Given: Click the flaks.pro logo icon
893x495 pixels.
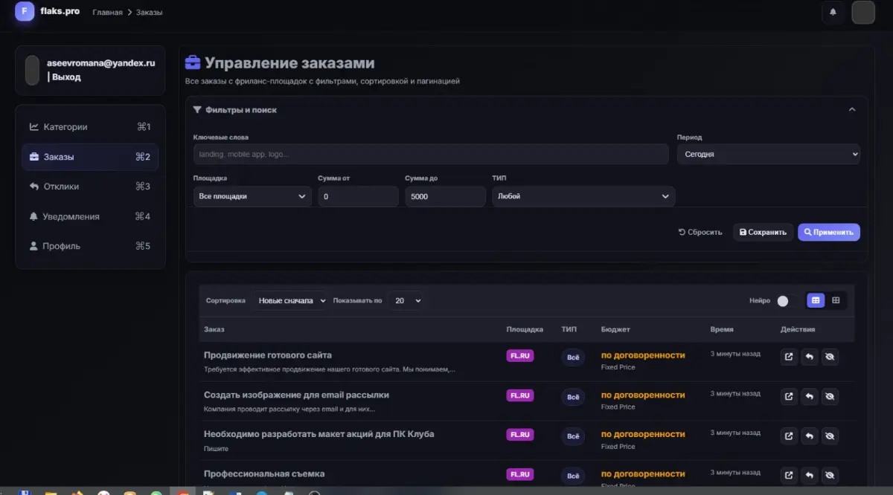Looking at the screenshot, I should [25, 11].
